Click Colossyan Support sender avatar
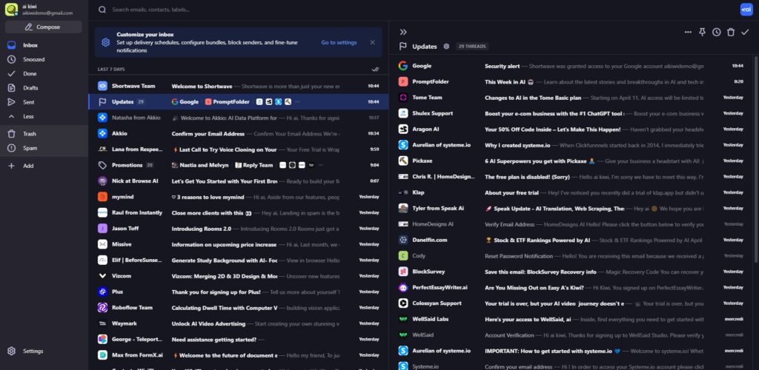Image resolution: width=759 pixels, height=370 pixels. [x=402, y=303]
